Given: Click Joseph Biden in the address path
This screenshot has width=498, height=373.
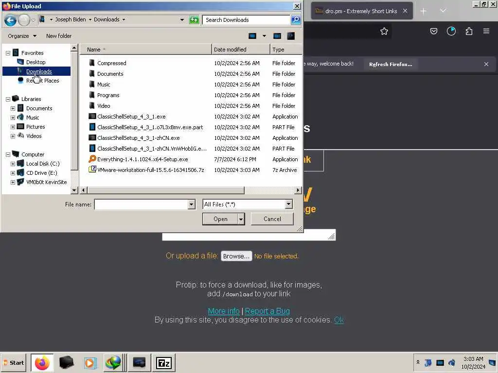Looking at the screenshot, I should [x=70, y=19].
